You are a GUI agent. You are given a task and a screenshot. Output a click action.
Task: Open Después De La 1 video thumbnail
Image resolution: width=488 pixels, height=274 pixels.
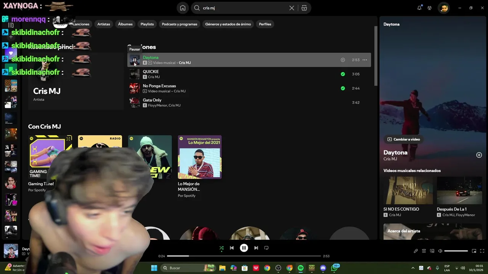click(x=459, y=190)
